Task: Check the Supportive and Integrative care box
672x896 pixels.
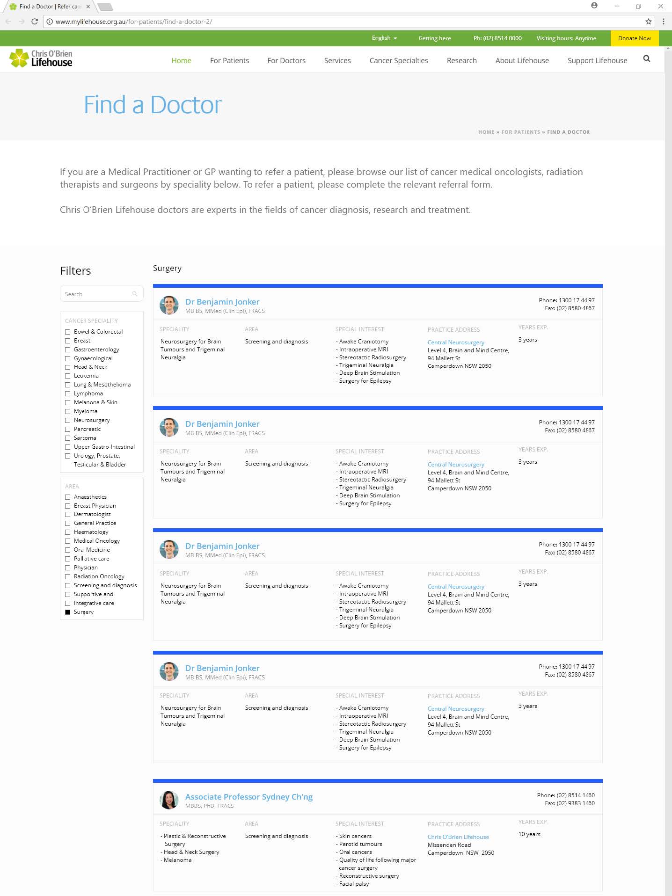Action: pos(67,594)
